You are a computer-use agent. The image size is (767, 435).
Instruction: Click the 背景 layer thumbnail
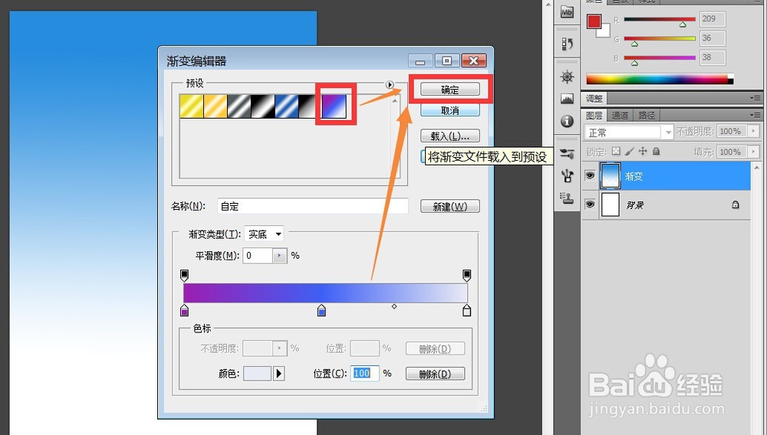coord(610,204)
